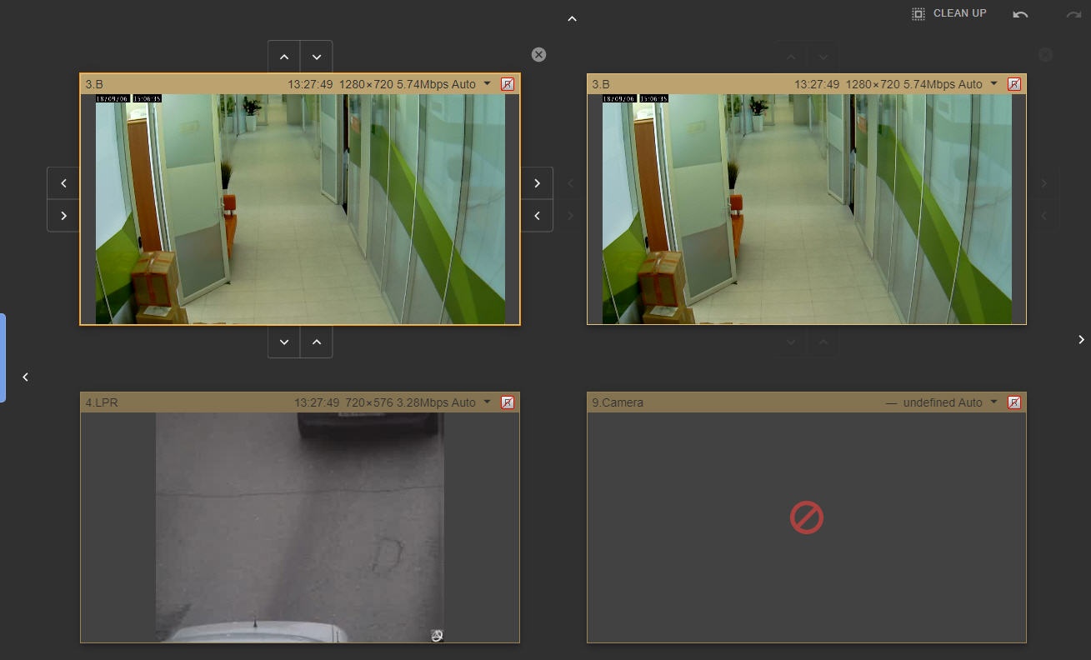This screenshot has width=1091, height=660.
Task: Click the undo arrow in the top bar
Action: (1020, 15)
